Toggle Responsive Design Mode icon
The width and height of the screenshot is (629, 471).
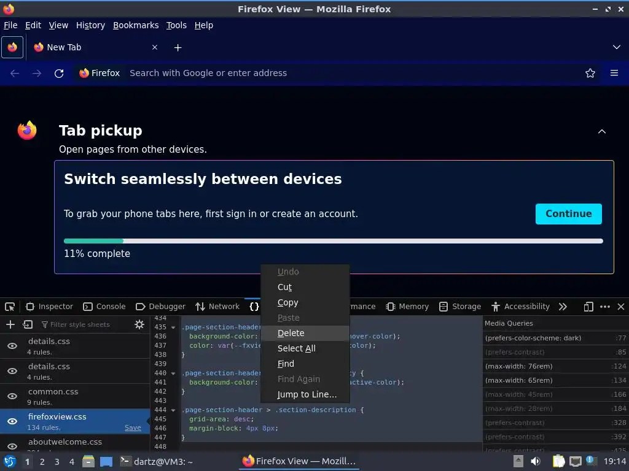(x=588, y=307)
